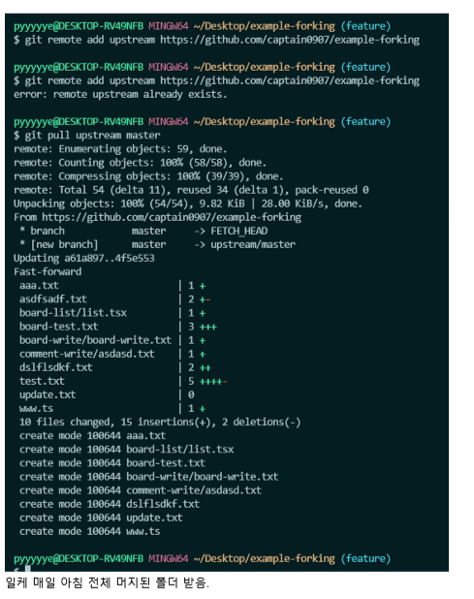Click 'create mode 100644 dslflsdkf.txt' line
This screenshot has width=474, height=599.
click(x=110, y=504)
